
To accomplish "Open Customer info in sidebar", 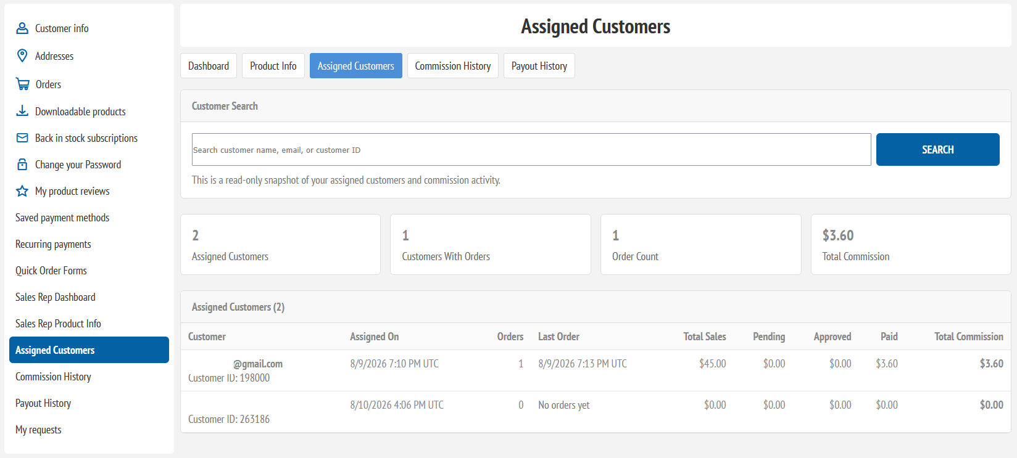I will (x=62, y=28).
